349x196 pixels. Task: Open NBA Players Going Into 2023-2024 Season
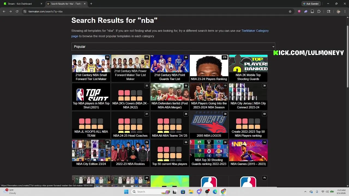(x=209, y=96)
